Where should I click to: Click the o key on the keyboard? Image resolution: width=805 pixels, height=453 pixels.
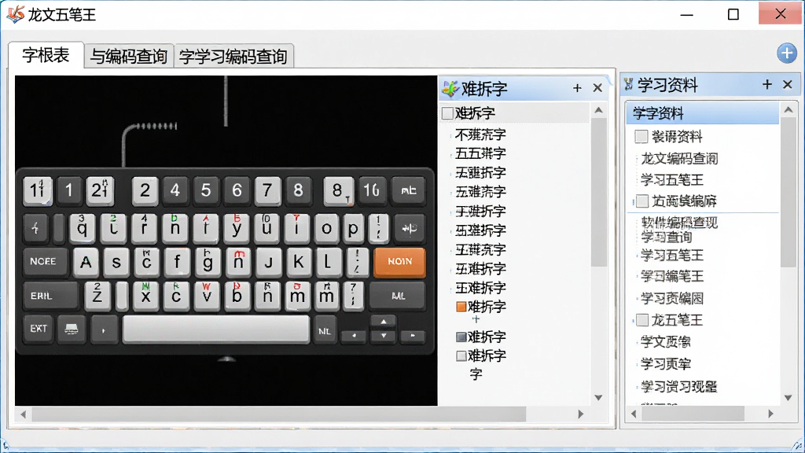(326, 227)
